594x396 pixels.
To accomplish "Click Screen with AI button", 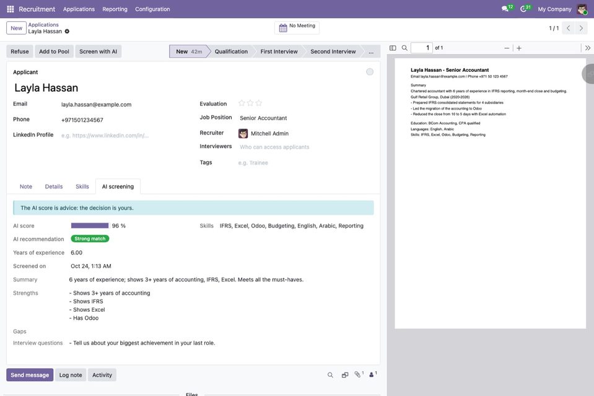I will tap(98, 51).
